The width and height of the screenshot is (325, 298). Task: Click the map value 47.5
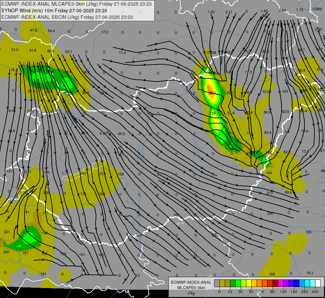34,30
